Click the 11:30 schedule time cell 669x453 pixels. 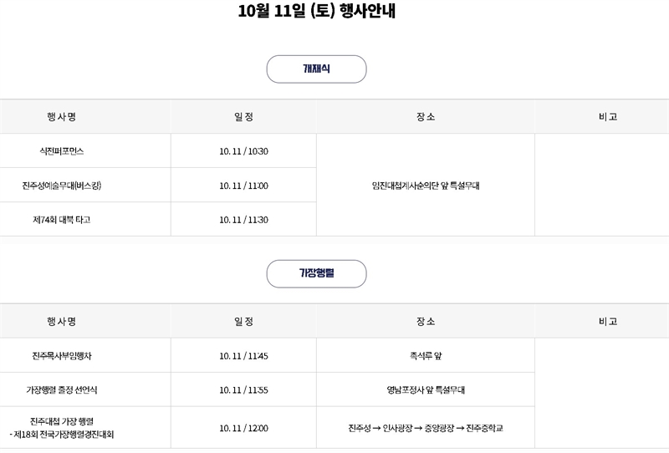(x=243, y=220)
